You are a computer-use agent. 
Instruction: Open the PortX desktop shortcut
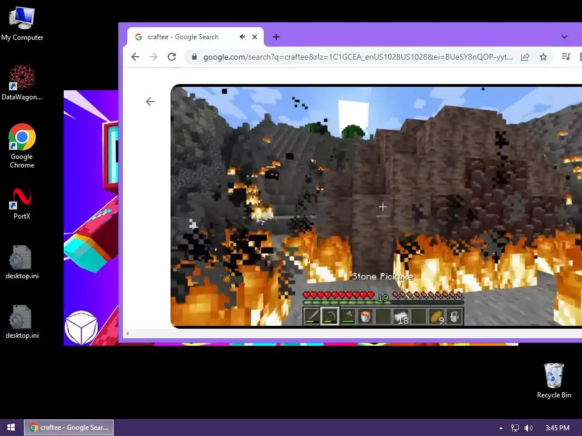coord(22,204)
